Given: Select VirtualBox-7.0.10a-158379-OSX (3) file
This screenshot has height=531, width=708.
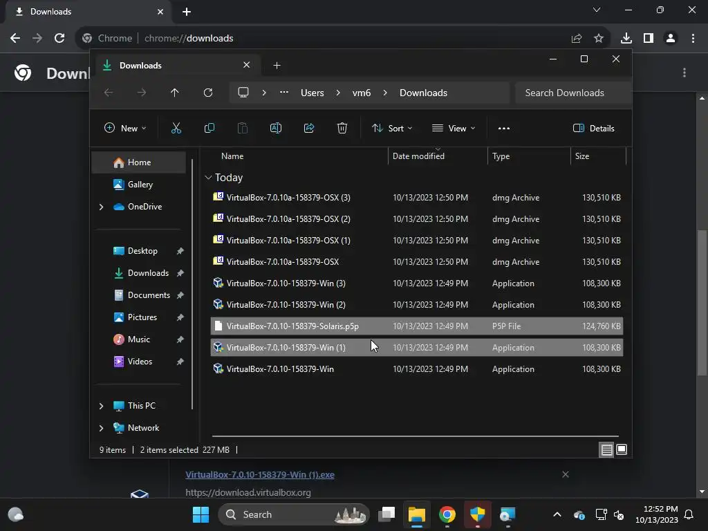Looking at the screenshot, I should [x=417, y=197].
